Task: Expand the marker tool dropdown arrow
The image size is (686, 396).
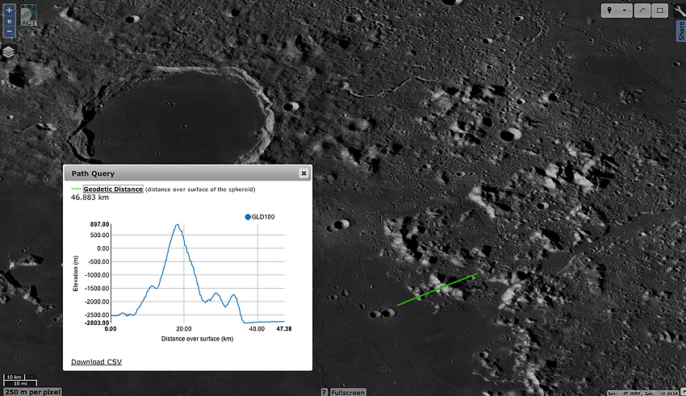Action: [625, 10]
